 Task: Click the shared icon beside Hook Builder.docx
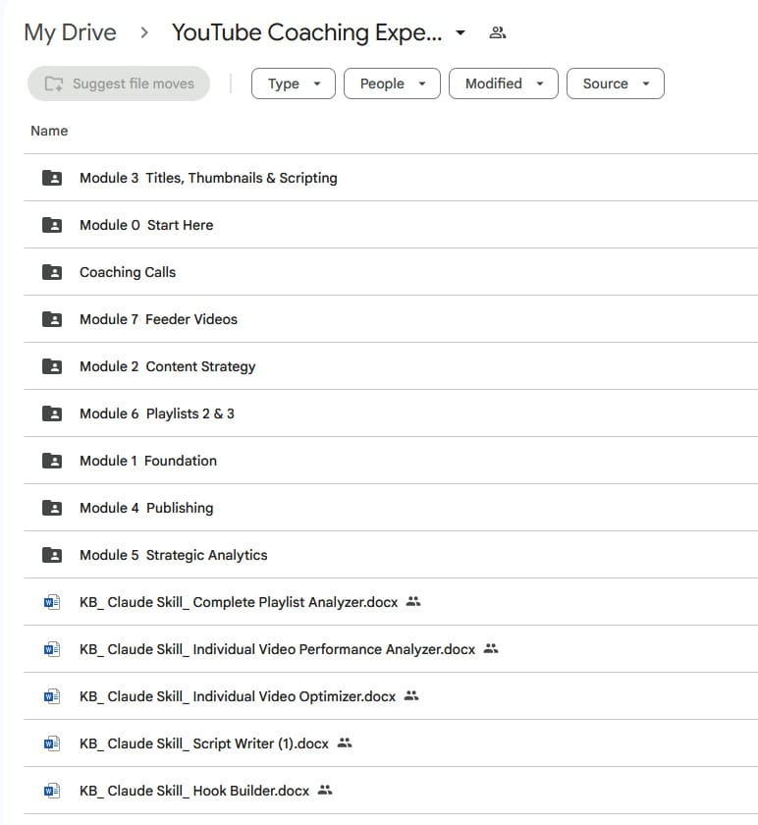point(325,790)
